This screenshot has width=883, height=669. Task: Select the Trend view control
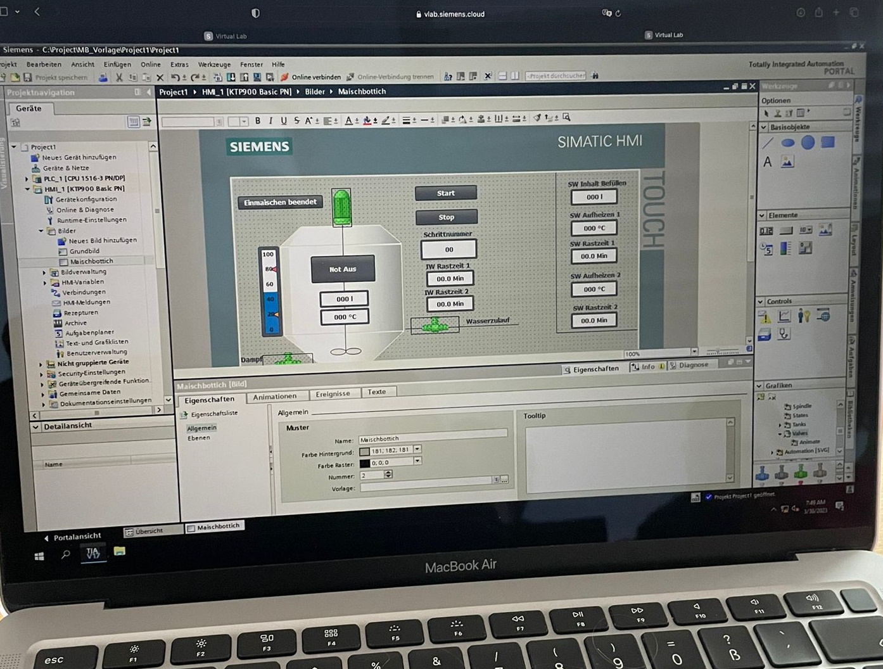(x=784, y=315)
